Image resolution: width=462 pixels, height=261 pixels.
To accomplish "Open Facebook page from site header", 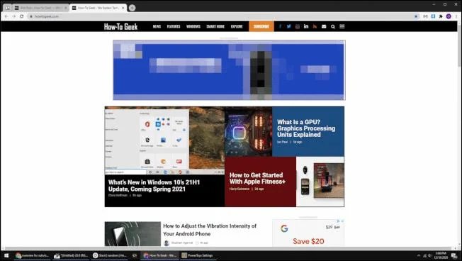I will [280, 26].
